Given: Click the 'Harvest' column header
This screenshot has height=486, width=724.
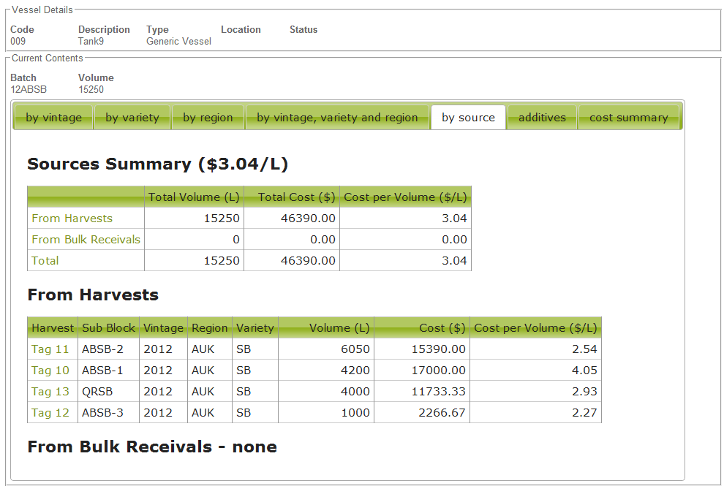Looking at the screenshot, I should point(53,327).
